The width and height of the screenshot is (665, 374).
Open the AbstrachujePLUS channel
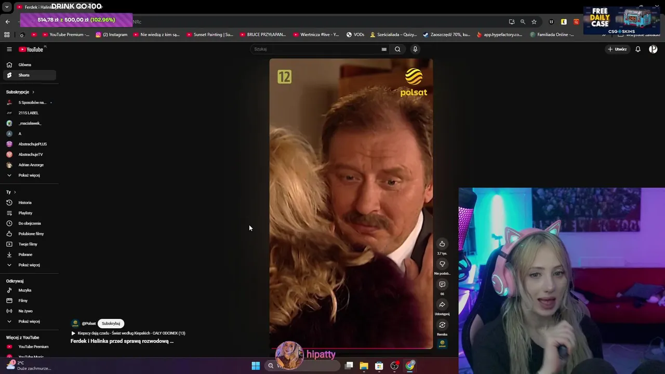coord(29,144)
